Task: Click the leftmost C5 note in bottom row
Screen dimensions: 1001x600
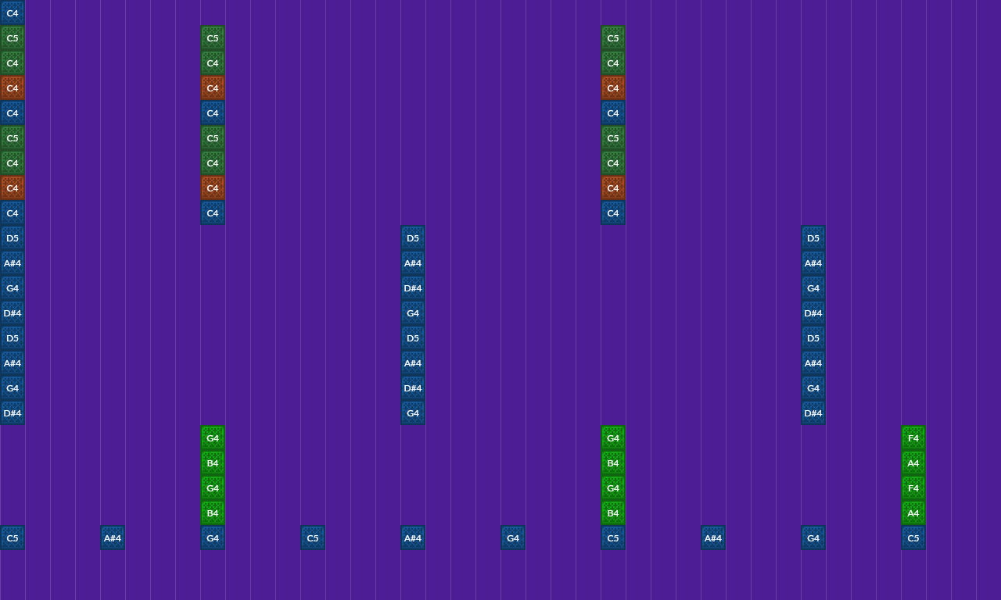Action: pos(13,538)
